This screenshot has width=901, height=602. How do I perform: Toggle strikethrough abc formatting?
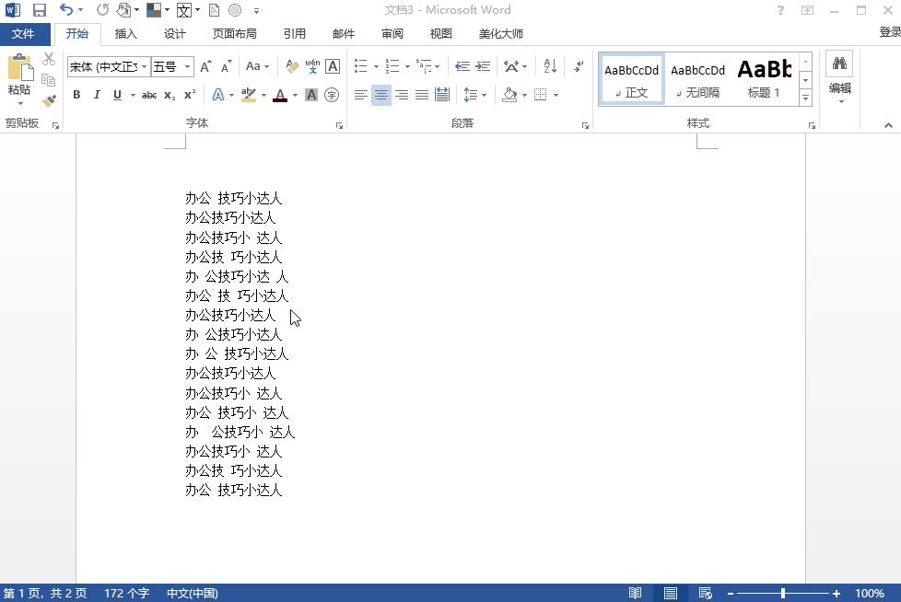(x=149, y=95)
